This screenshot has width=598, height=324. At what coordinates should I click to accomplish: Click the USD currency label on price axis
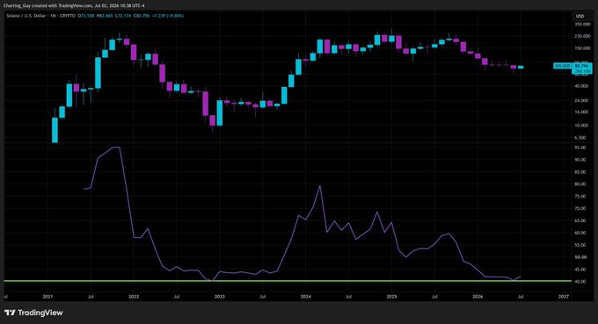pyautogui.click(x=580, y=16)
